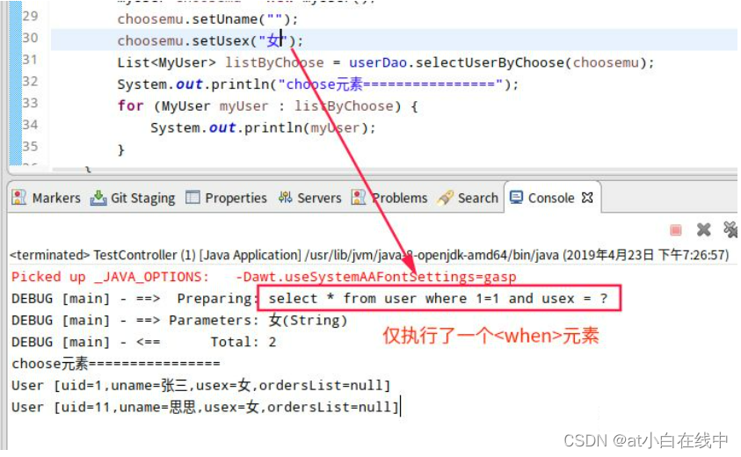Switch to the Servers tab
The width and height of the screenshot is (741, 457).
tap(309, 198)
